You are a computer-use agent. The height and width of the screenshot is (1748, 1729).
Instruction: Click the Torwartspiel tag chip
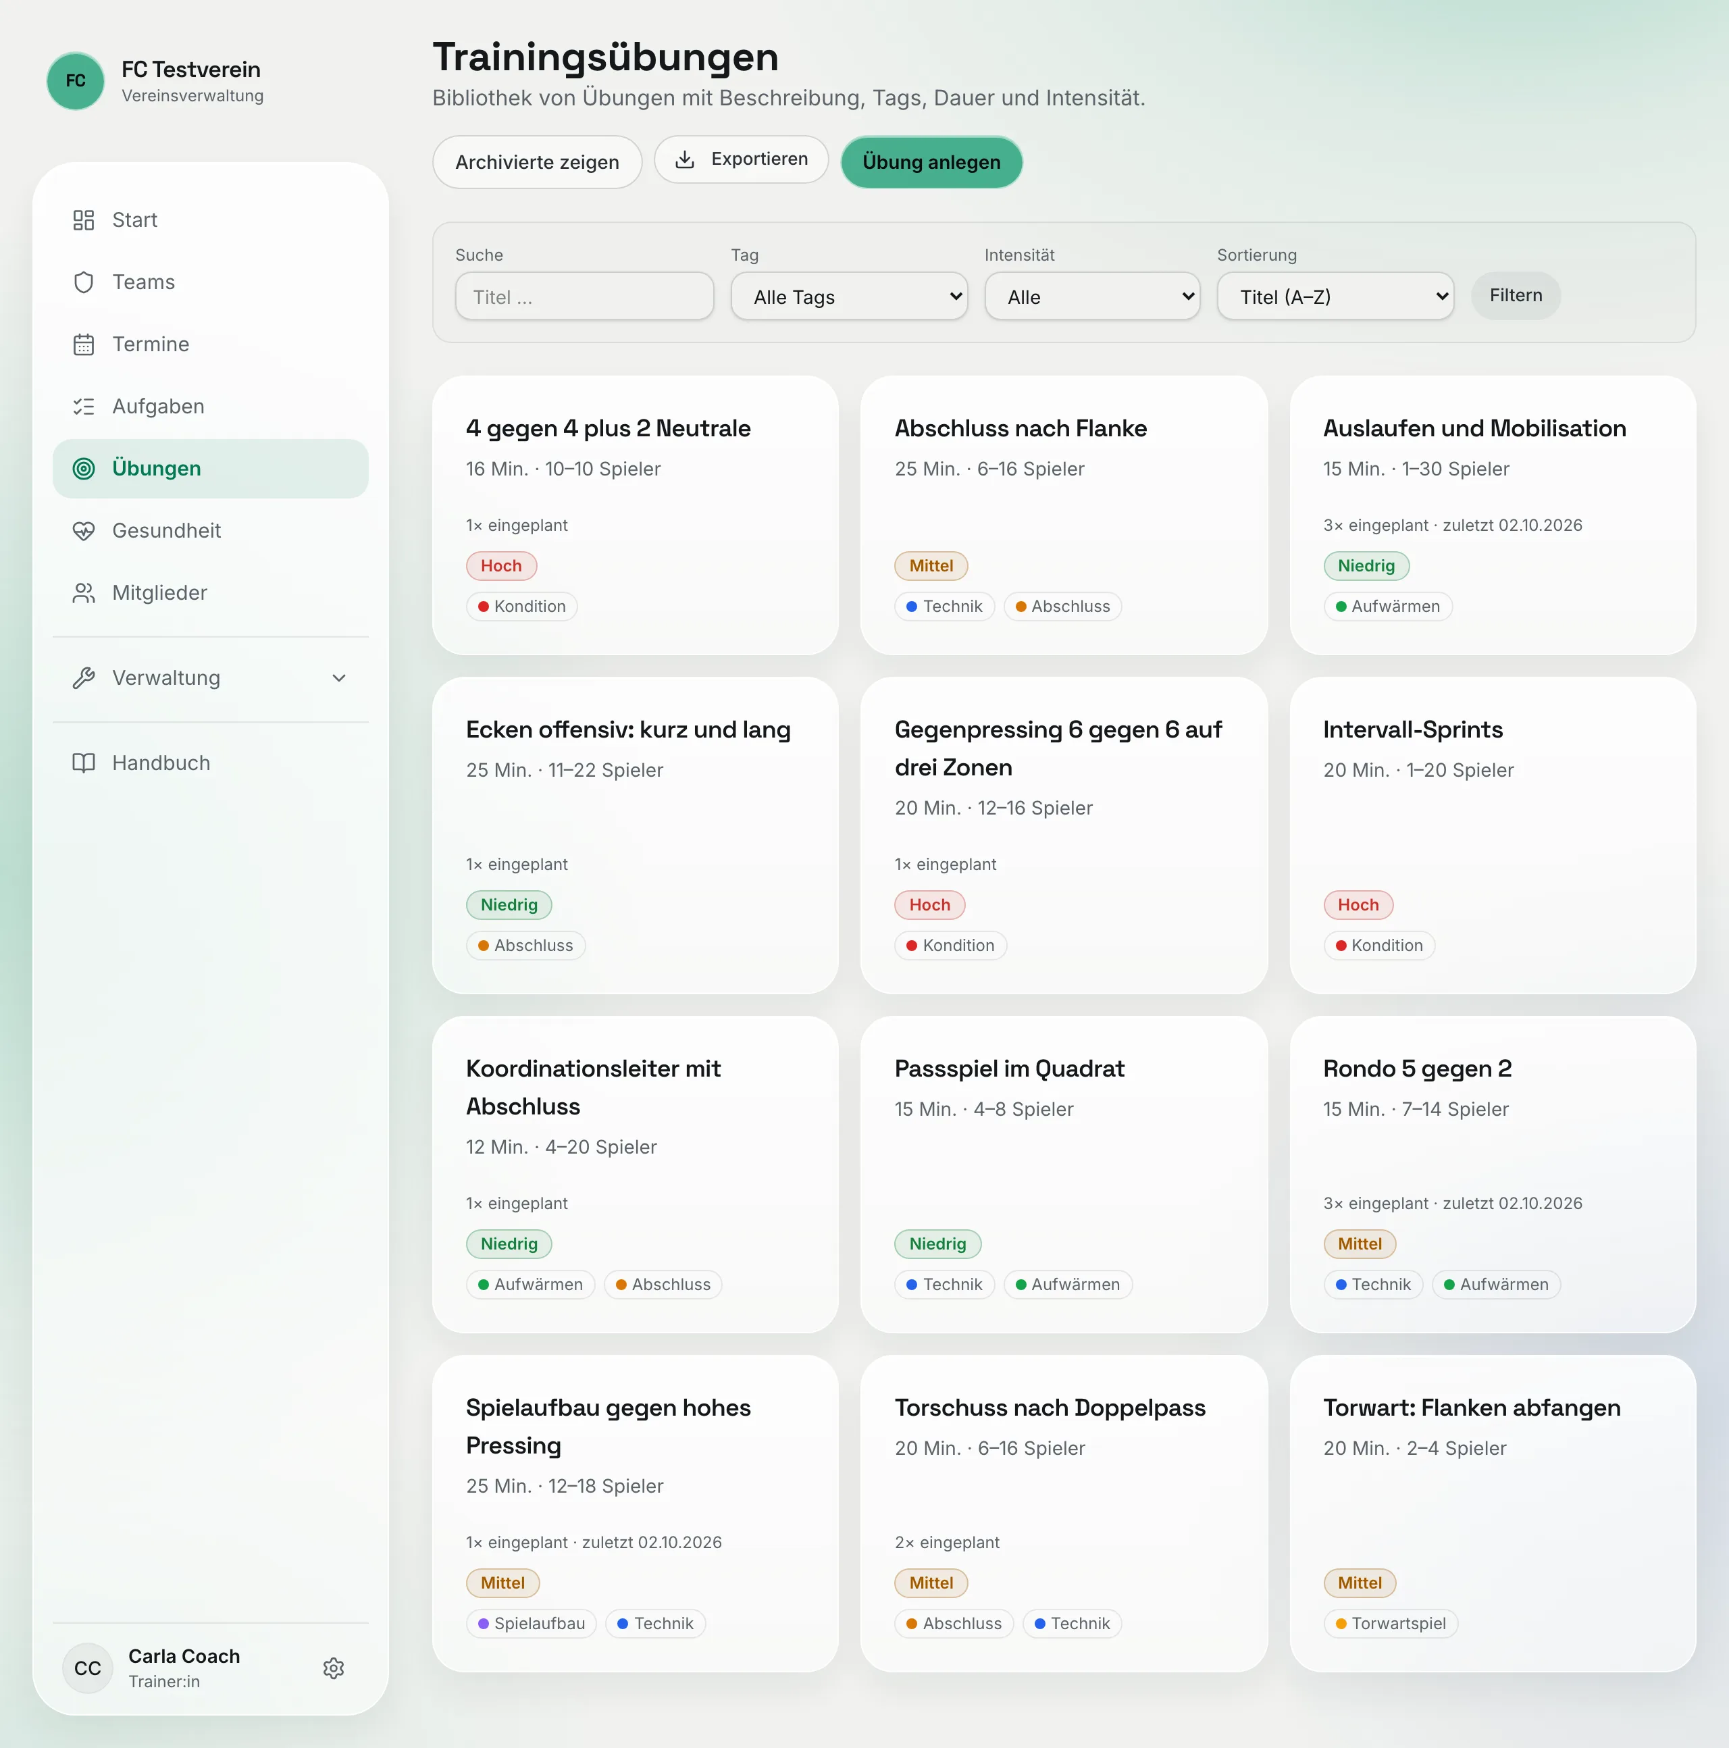point(1390,1624)
